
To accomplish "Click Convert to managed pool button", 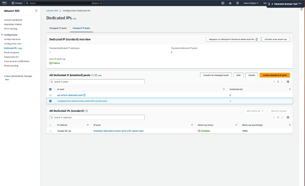I will click(x=215, y=75).
